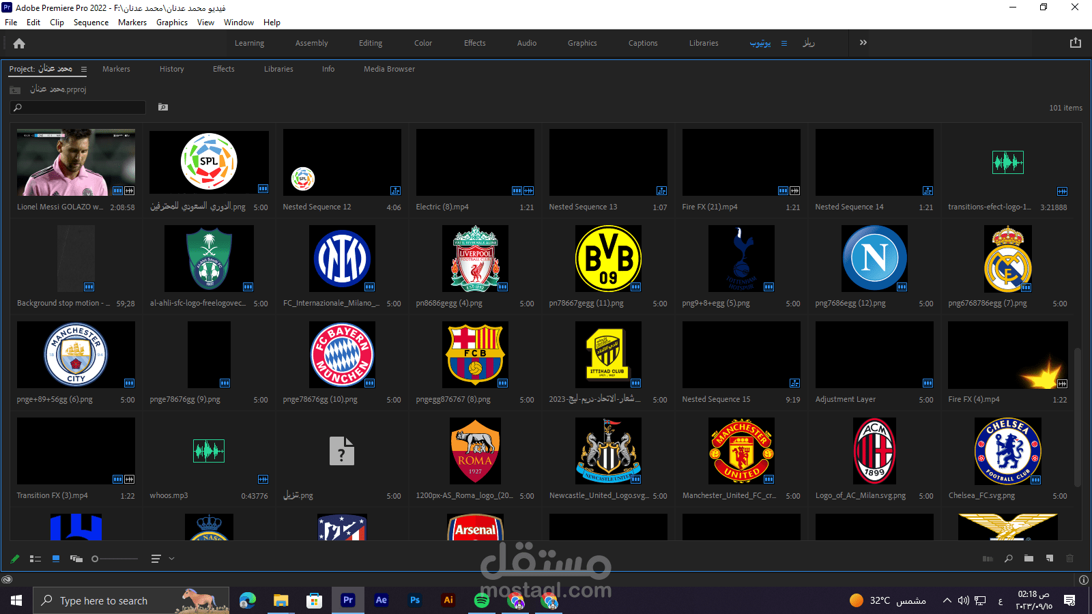Image resolution: width=1092 pixels, height=614 pixels.
Task: Go to the Home screen icon
Action: 19,44
